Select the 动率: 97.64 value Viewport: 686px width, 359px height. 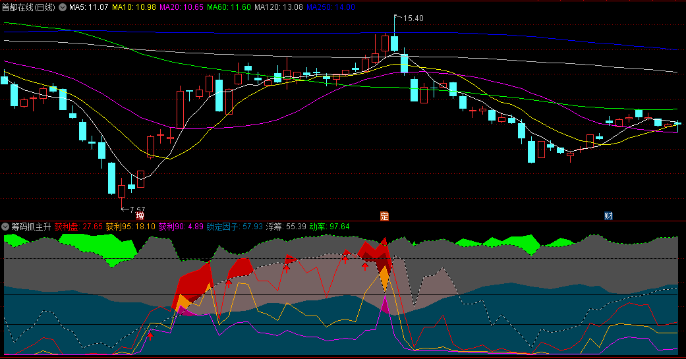click(x=329, y=227)
